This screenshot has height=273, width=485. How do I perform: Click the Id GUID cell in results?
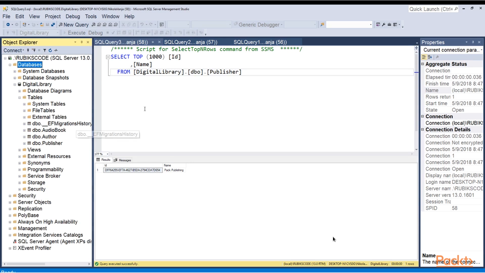tap(133, 170)
